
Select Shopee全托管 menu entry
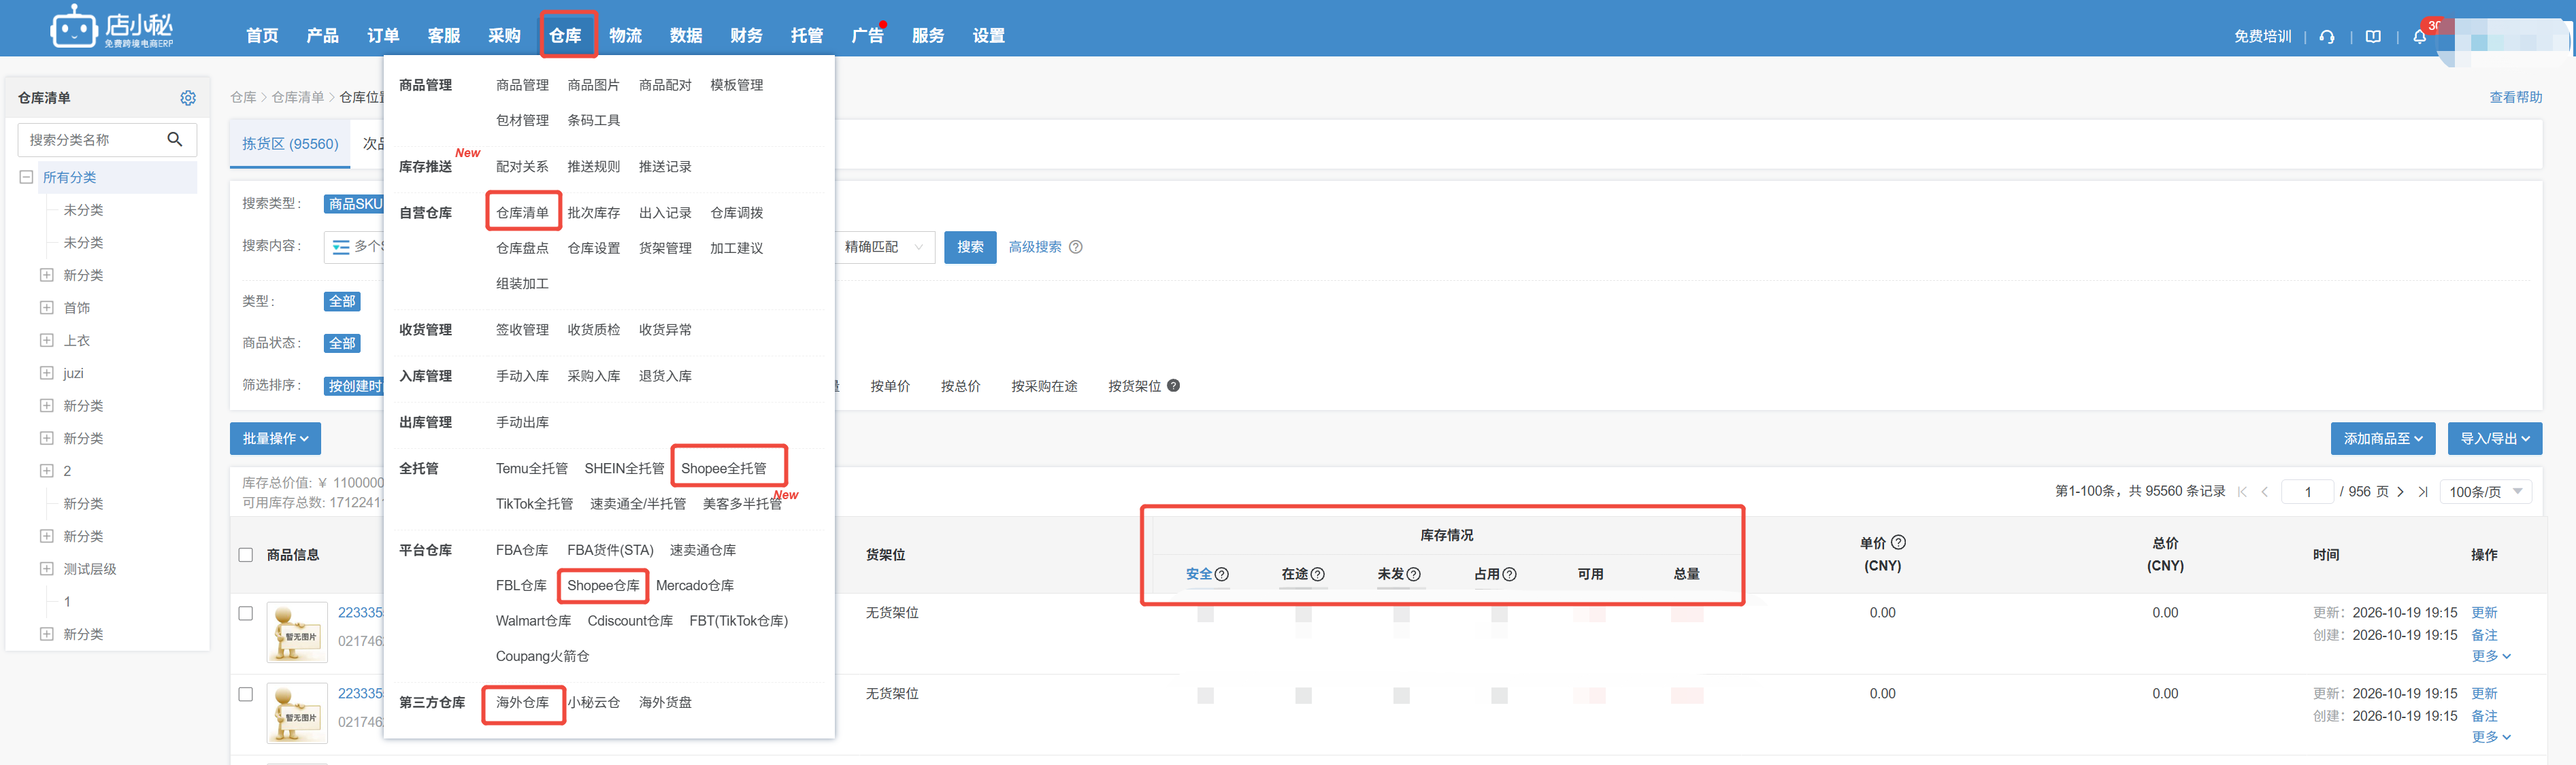point(725,469)
